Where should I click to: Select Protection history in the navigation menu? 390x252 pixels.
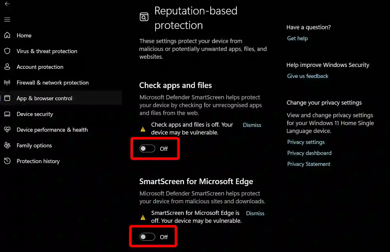tap(38, 161)
